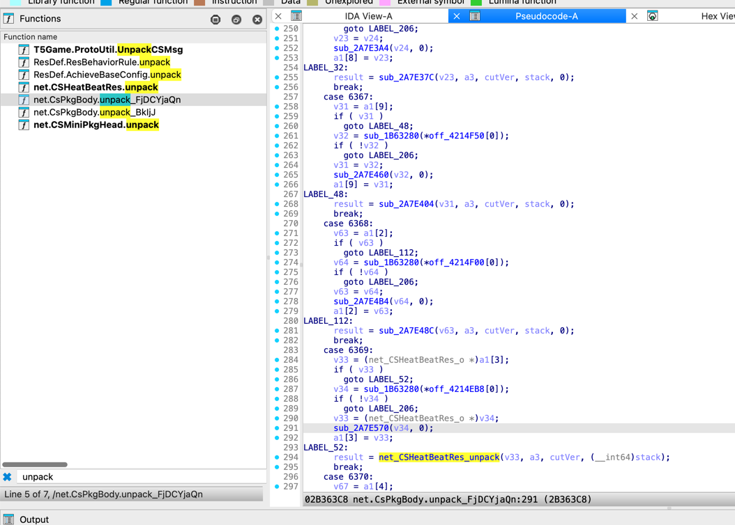The width and height of the screenshot is (735, 525).
Task: Toggle breakpoint dot on line 281
Action: 277,331
